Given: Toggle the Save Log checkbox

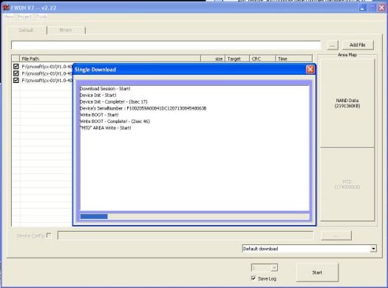Looking at the screenshot, I should (x=253, y=278).
